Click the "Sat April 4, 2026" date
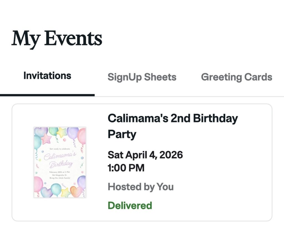Screen dimensions: 284x226 pos(145,155)
